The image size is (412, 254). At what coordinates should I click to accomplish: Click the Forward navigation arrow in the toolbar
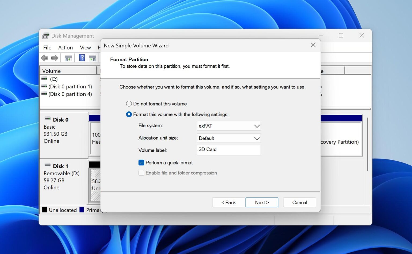click(x=54, y=58)
